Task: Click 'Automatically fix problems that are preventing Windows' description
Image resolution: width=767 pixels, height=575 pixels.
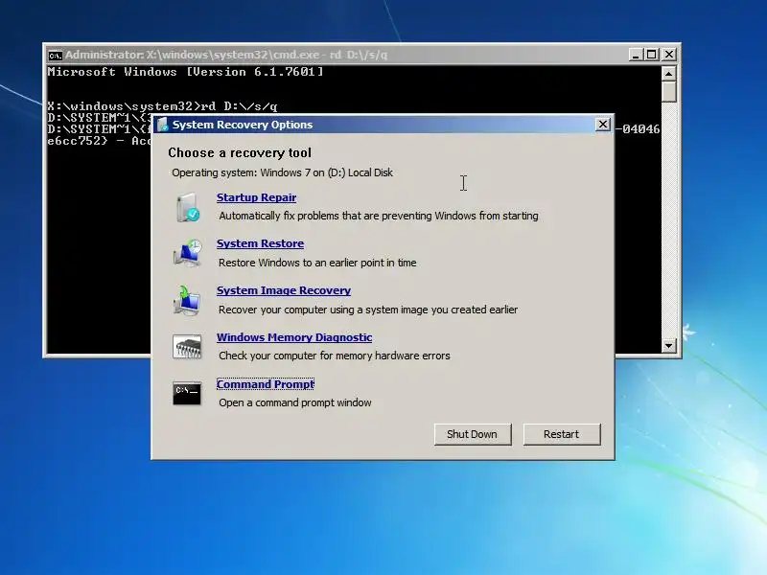Action: (x=379, y=216)
